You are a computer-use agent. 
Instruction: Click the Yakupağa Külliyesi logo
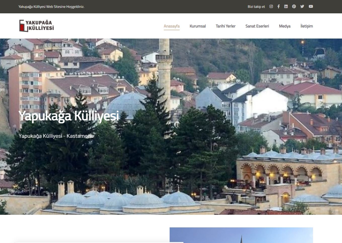(x=36, y=26)
